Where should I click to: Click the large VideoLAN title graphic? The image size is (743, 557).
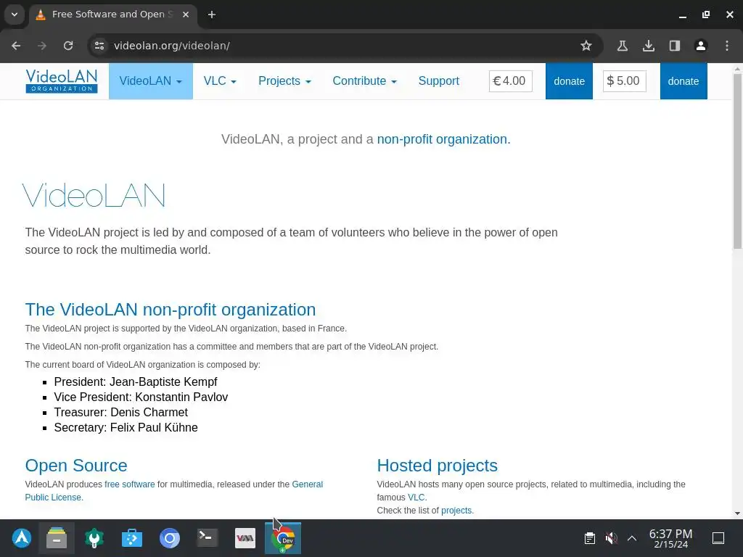(x=94, y=195)
